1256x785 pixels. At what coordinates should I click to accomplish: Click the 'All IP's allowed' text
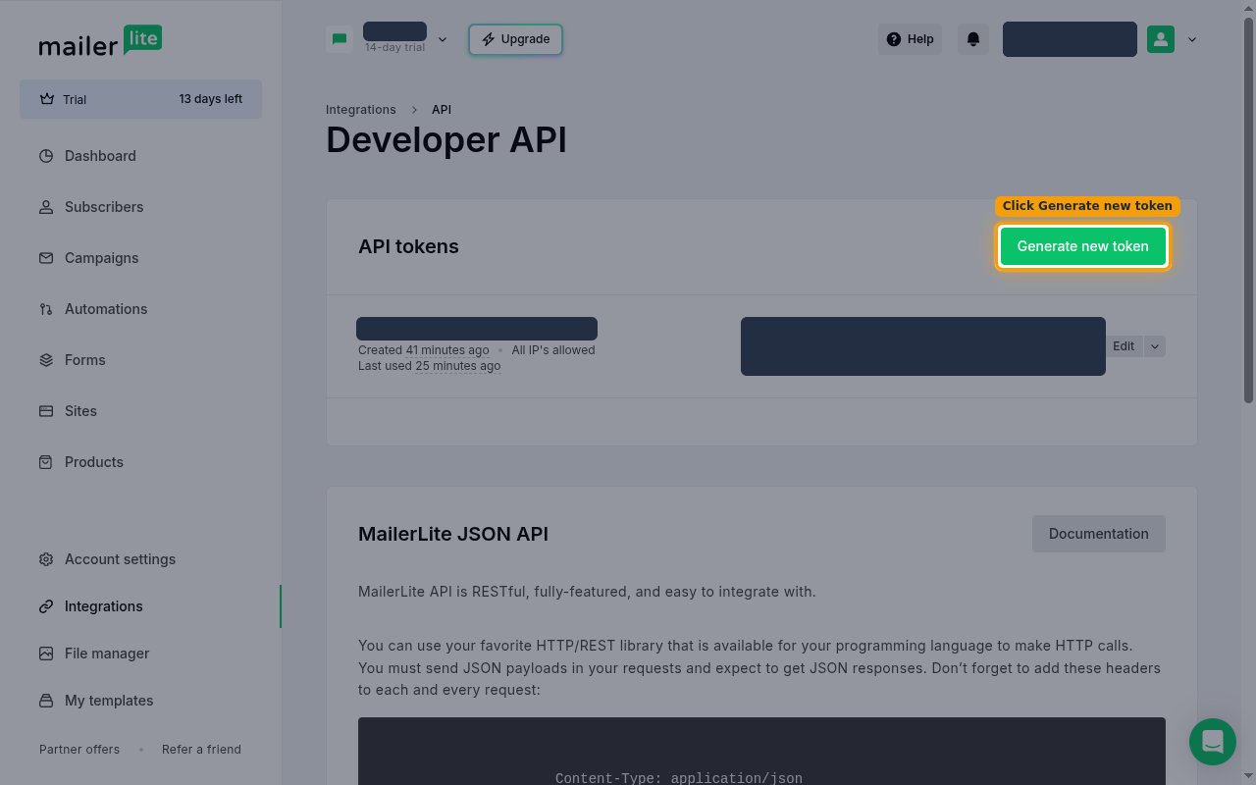(553, 350)
